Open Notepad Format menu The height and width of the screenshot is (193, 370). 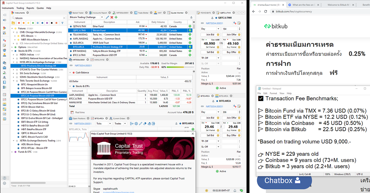tap(274, 93)
